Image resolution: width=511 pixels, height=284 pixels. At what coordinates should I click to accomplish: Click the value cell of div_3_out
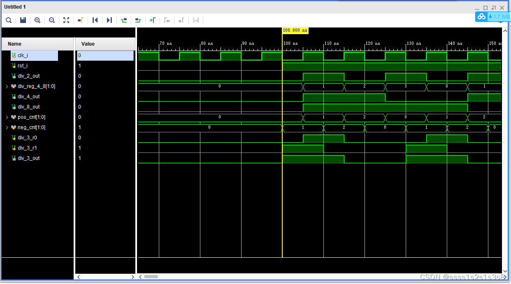pos(105,158)
